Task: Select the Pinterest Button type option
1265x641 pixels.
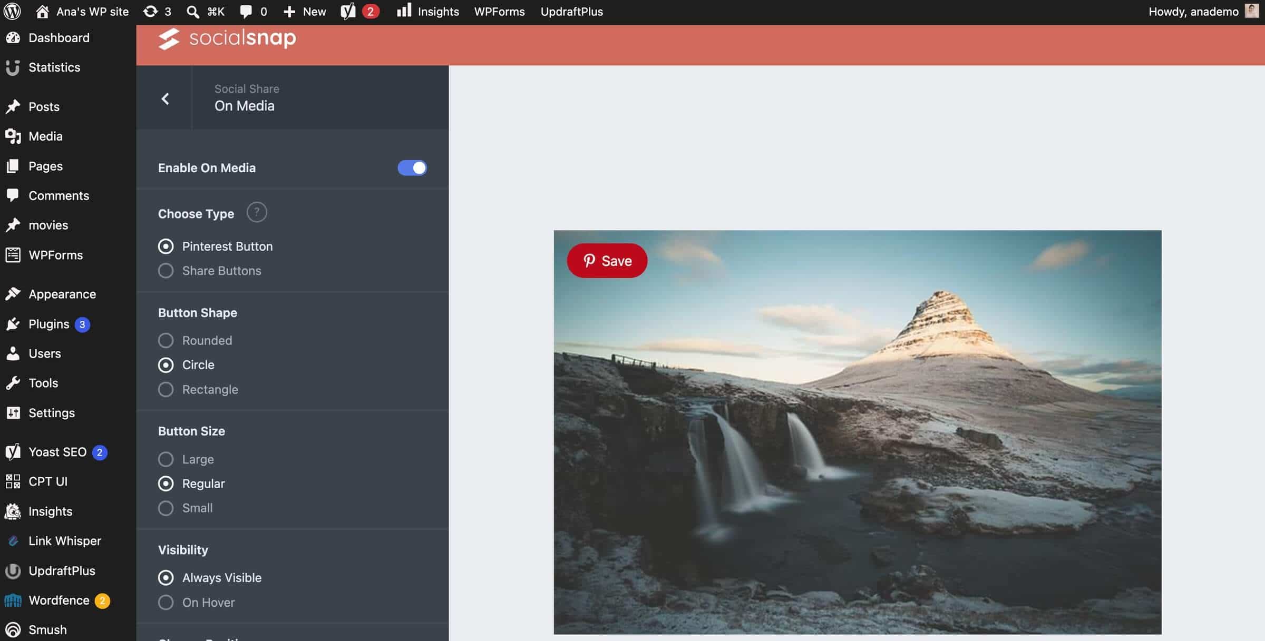Action: (216, 246)
